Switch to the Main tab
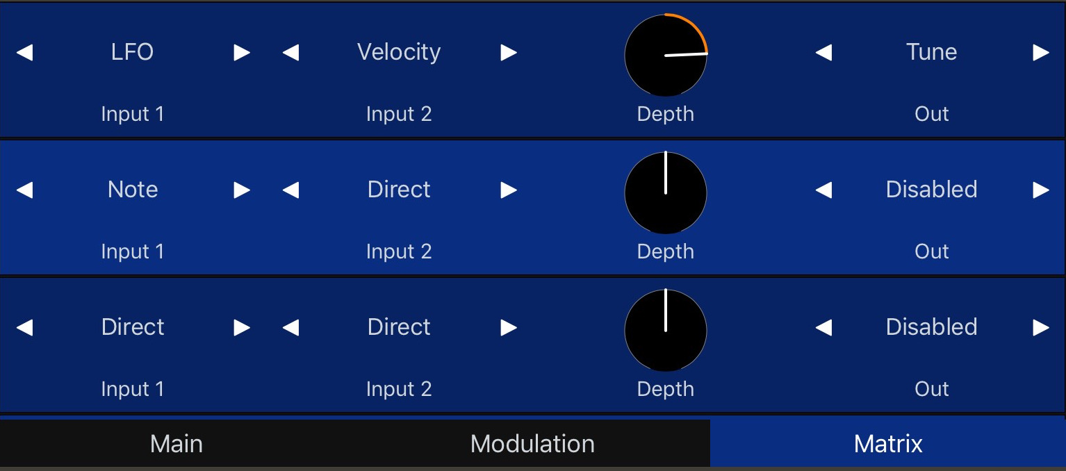The width and height of the screenshot is (1066, 471). pyautogui.click(x=176, y=443)
